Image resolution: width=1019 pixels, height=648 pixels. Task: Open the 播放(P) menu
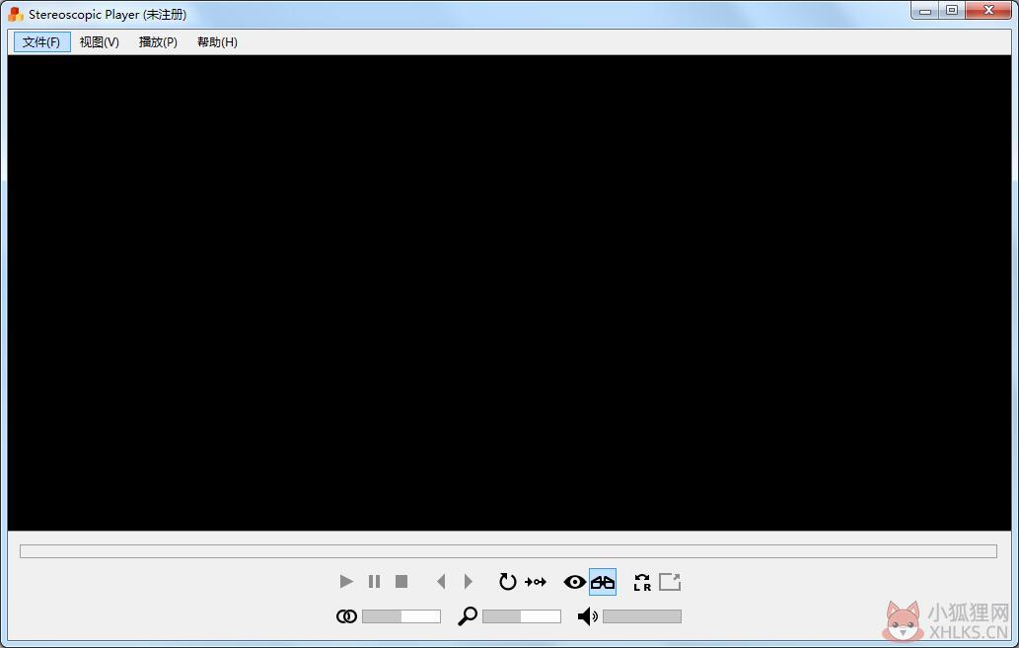tap(158, 42)
